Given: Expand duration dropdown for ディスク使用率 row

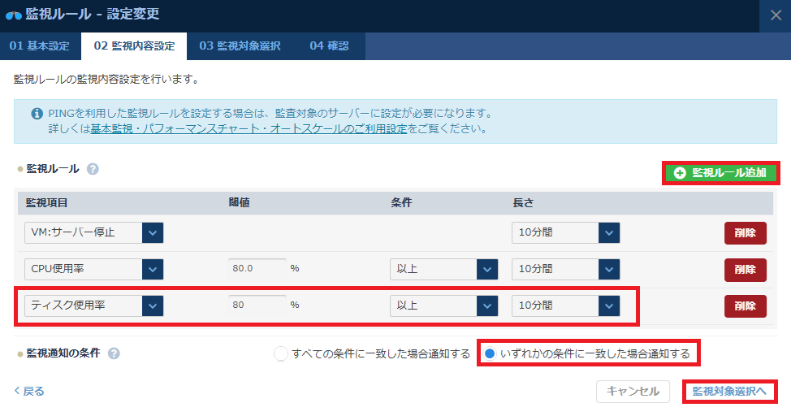Looking at the screenshot, I should [x=609, y=305].
